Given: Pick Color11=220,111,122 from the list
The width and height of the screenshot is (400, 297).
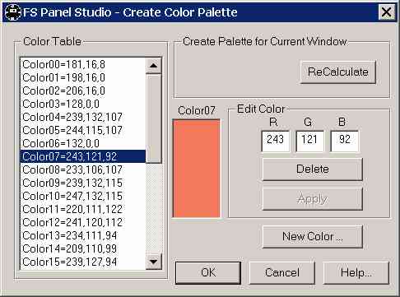Looking at the screenshot, I should pyautogui.click(x=83, y=209).
